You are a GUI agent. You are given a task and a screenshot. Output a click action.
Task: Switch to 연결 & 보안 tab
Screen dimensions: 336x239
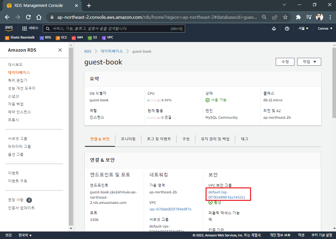tap(100, 139)
